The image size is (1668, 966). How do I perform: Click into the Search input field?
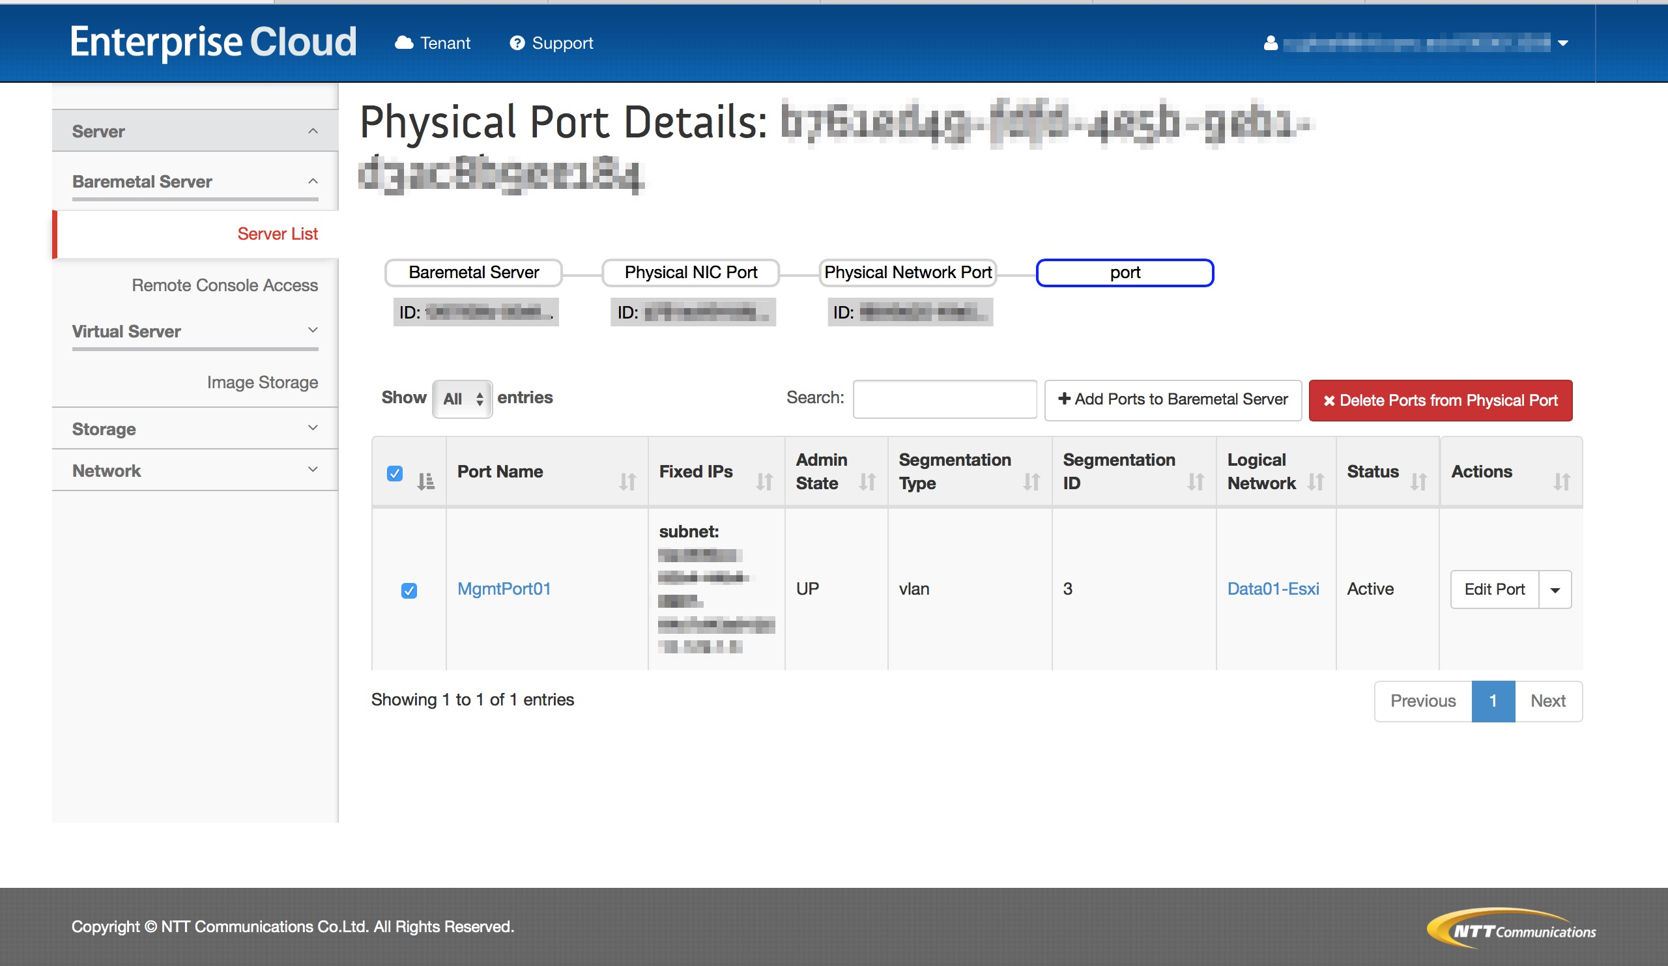point(944,399)
